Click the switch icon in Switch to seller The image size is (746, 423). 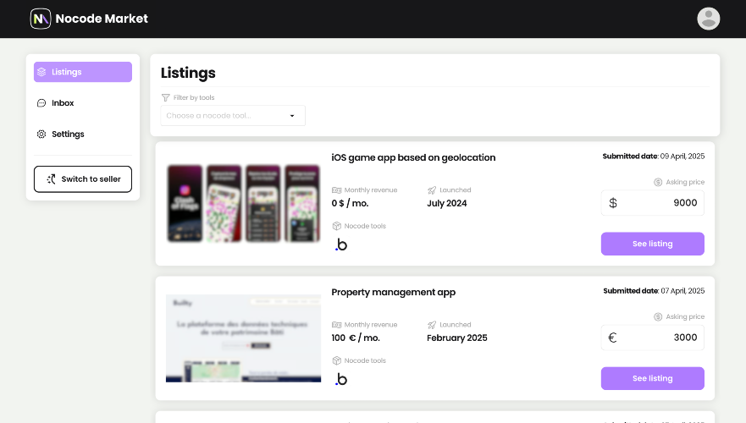51,179
